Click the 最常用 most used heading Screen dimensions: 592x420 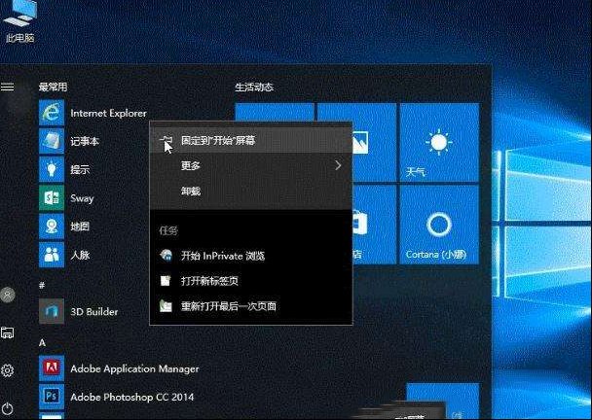[54, 87]
